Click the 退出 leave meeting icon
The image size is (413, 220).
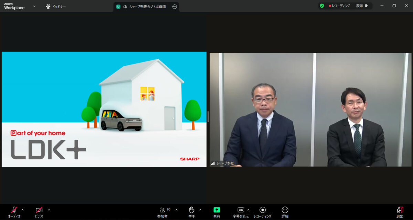click(x=400, y=210)
